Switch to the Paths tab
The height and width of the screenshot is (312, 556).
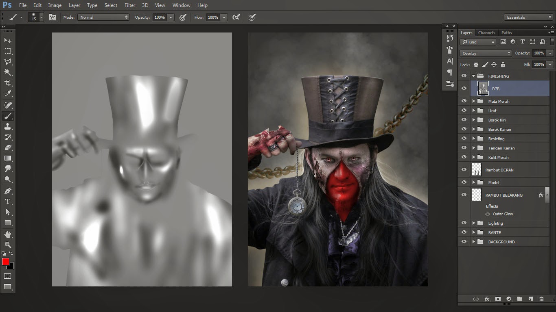tap(506, 32)
